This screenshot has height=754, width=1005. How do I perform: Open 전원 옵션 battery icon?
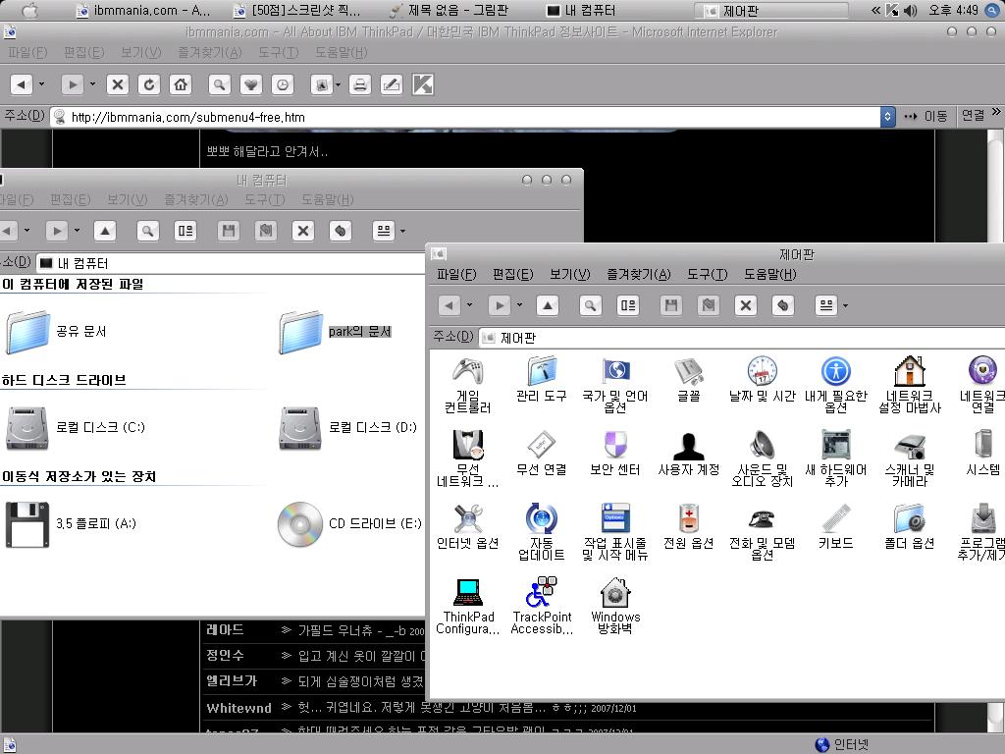point(688,518)
